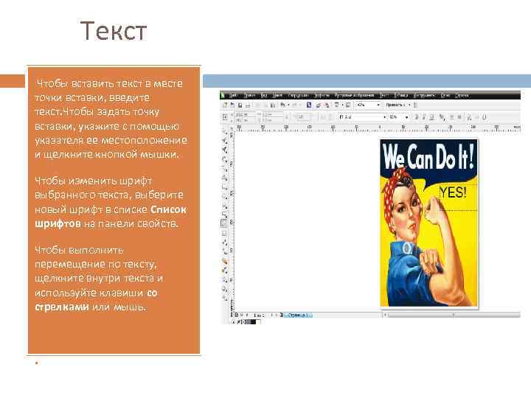Click the We Can Do It poster image
Screen dimensions: 531x398
428,223
